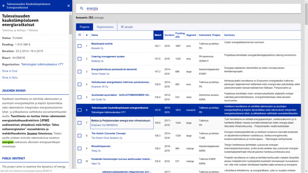Open organization Empower IM Oy

click(x=99, y=86)
